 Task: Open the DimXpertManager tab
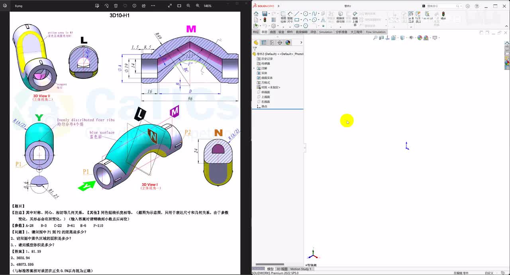[280, 43]
